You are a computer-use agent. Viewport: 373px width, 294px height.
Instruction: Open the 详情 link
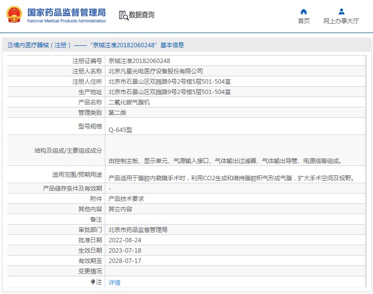pos(115,283)
